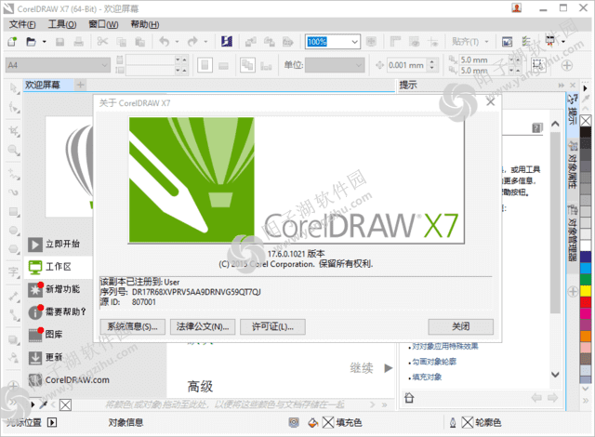Open CorelDRAW.com link in sidebar
Screen dimensions: 595x437
click(69, 379)
